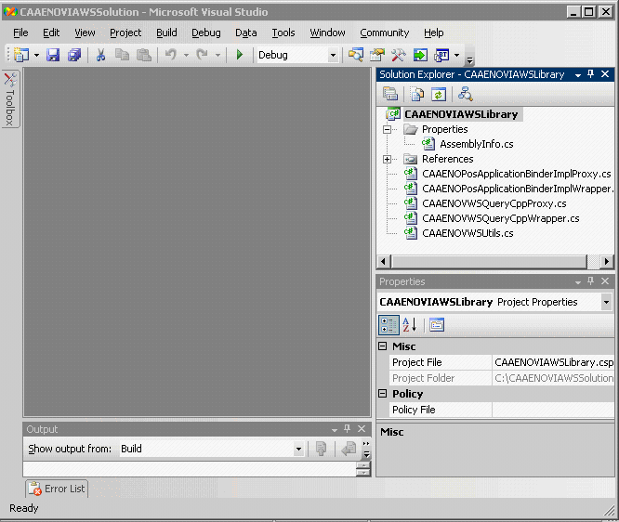Screen dimensions: 619x522
Task: Open the Edit menu
Action: click(x=51, y=33)
